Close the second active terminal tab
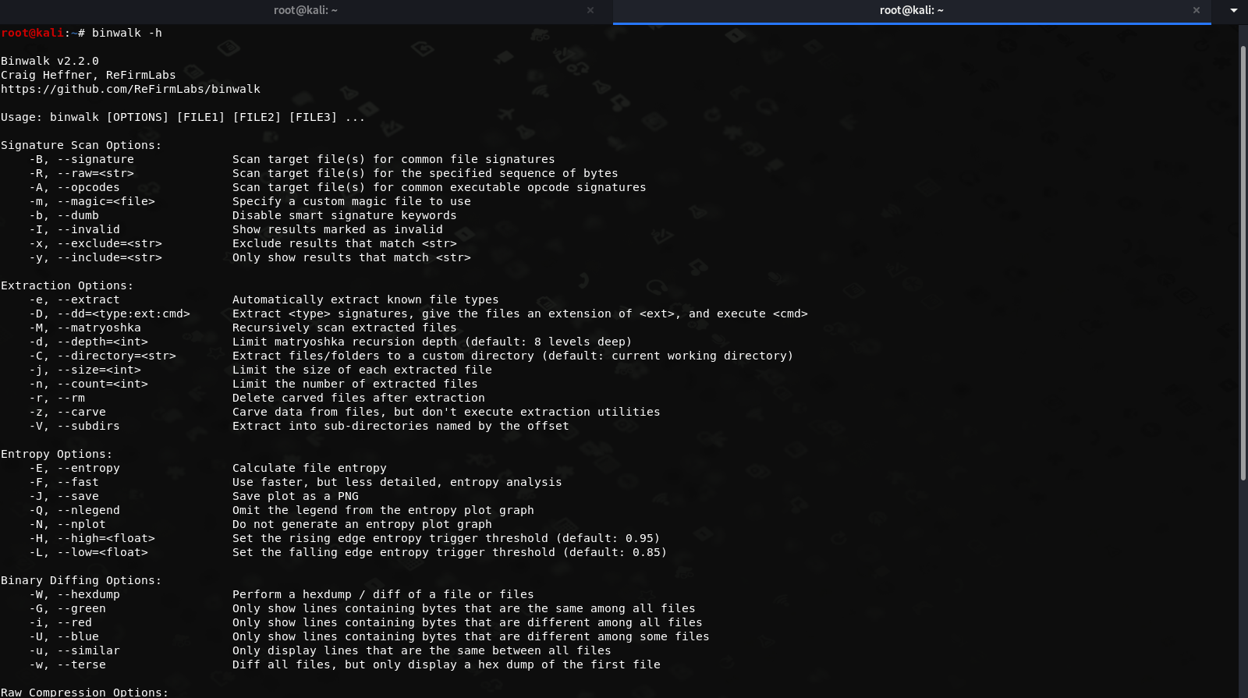The height and width of the screenshot is (698, 1248). tap(1197, 10)
